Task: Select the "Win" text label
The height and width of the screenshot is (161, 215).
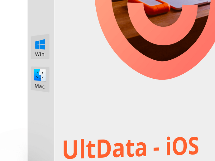Action: (x=40, y=54)
